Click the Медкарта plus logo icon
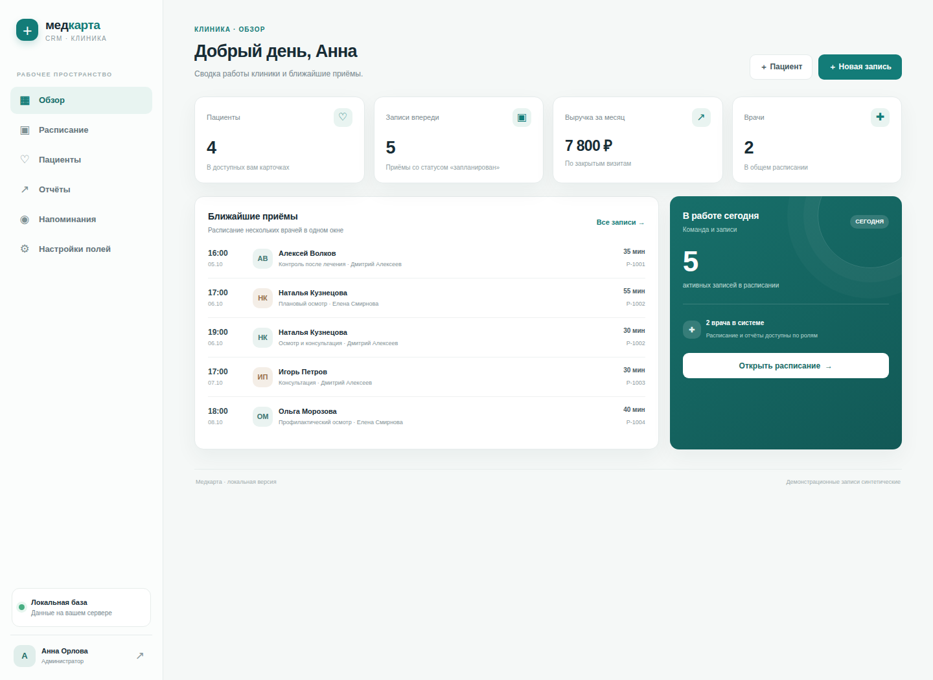This screenshot has width=933, height=680. pyautogui.click(x=27, y=30)
